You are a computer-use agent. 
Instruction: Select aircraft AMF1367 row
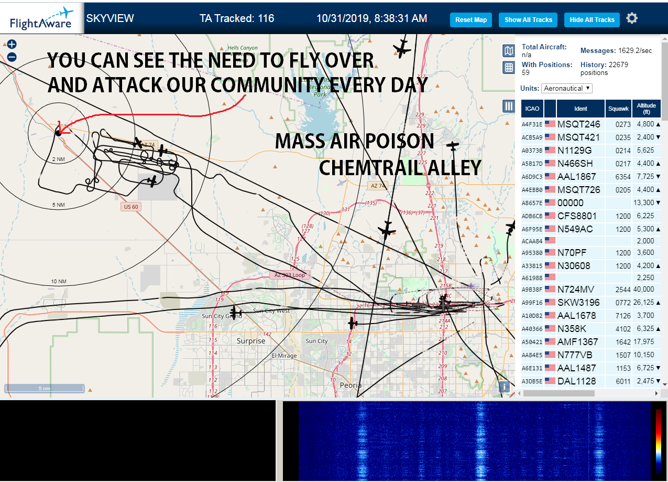click(x=591, y=342)
